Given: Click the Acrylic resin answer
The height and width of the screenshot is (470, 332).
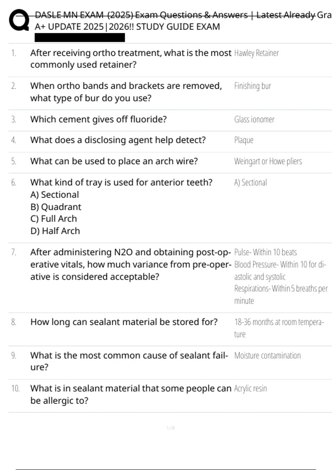Looking at the screenshot, I should 250,388.
